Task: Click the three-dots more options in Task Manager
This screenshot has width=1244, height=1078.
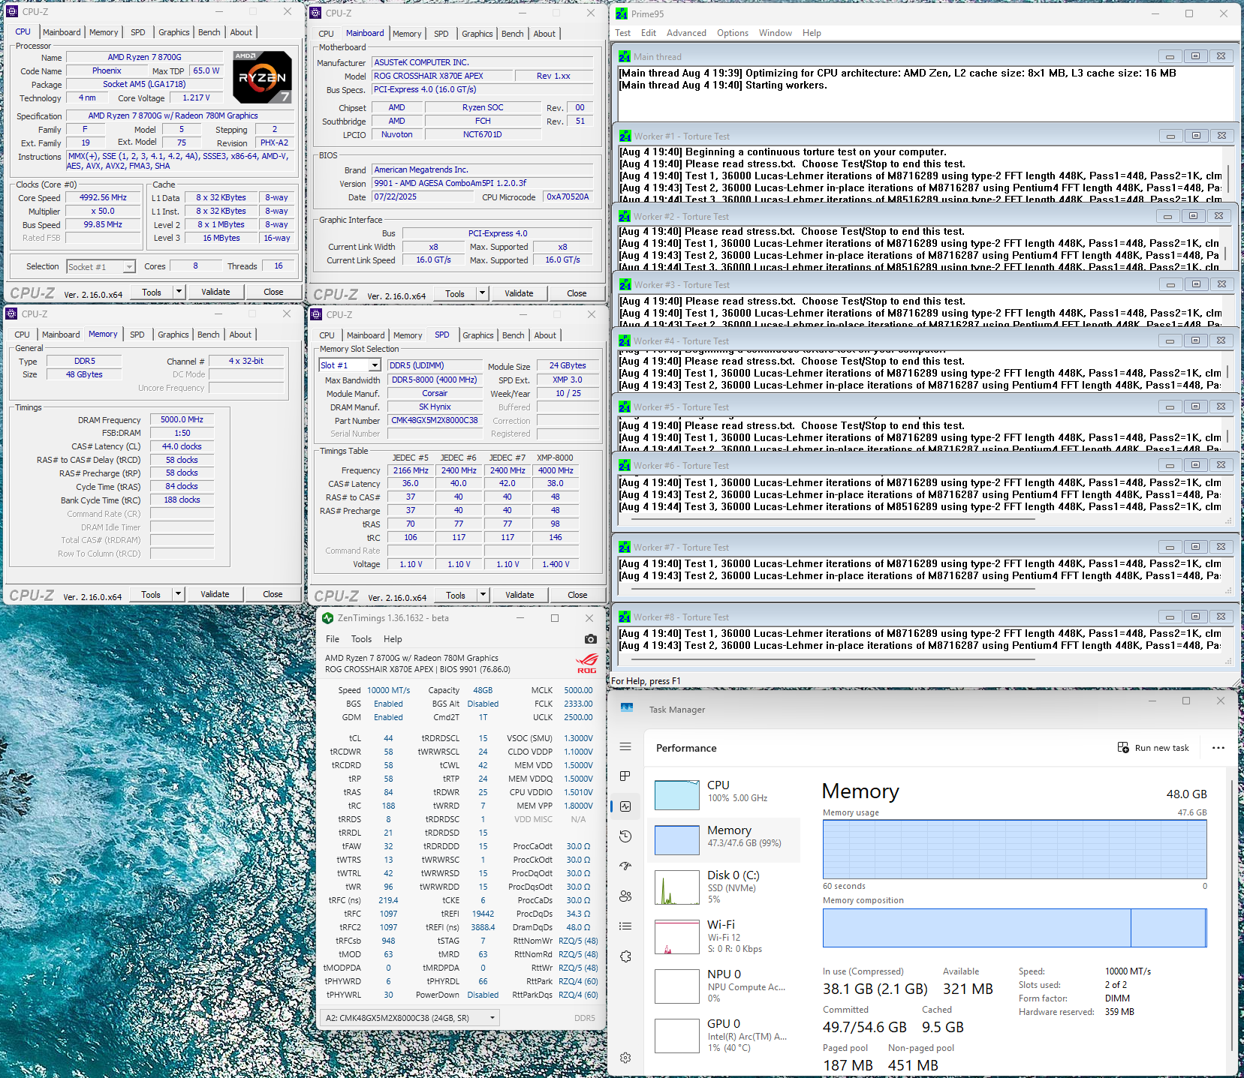Action: click(x=1218, y=748)
